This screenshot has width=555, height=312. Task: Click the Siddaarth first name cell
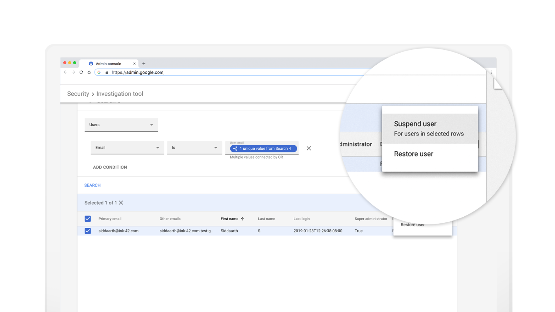(229, 231)
